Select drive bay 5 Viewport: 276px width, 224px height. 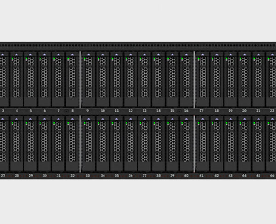(x=30, y=79)
